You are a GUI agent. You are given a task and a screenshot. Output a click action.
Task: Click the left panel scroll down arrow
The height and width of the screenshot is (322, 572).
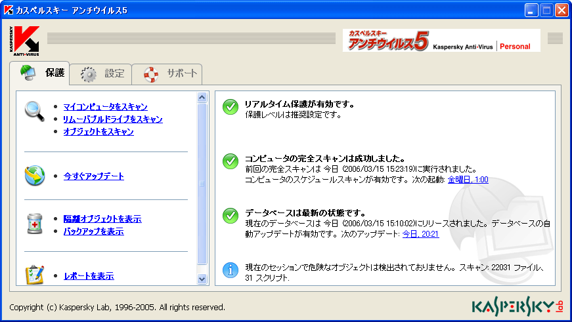click(202, 279)
